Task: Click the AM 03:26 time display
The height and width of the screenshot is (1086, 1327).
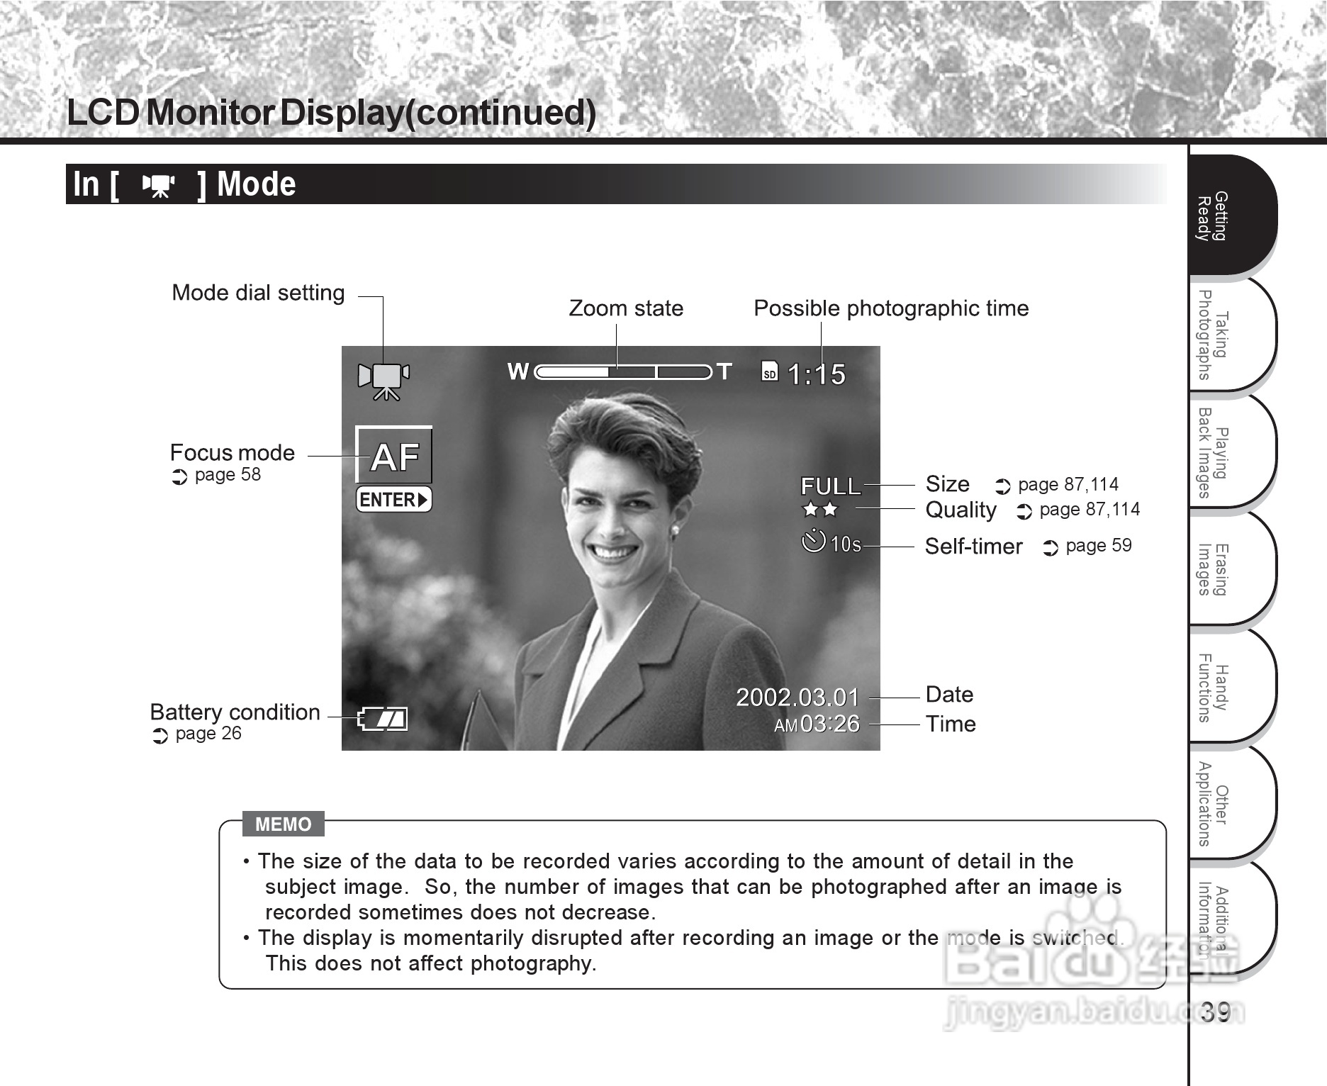Action: click(817, 724)
